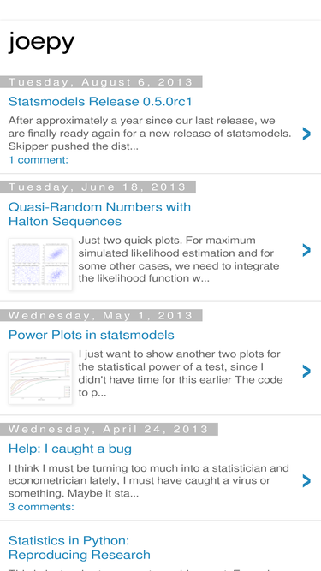View the 1 comment link
Image resolution: width=321 pixels, height=571 pixels.
39,160
